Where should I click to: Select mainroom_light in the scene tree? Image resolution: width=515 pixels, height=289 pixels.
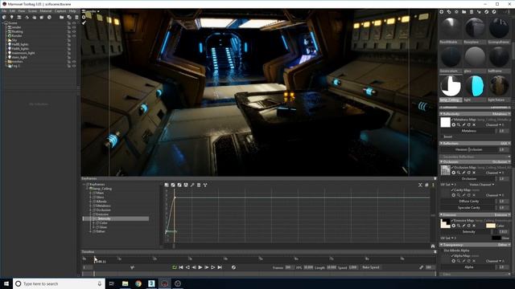click(23, 53)
